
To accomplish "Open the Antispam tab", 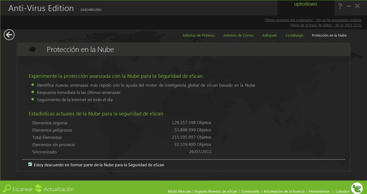I will coord(269,35).
